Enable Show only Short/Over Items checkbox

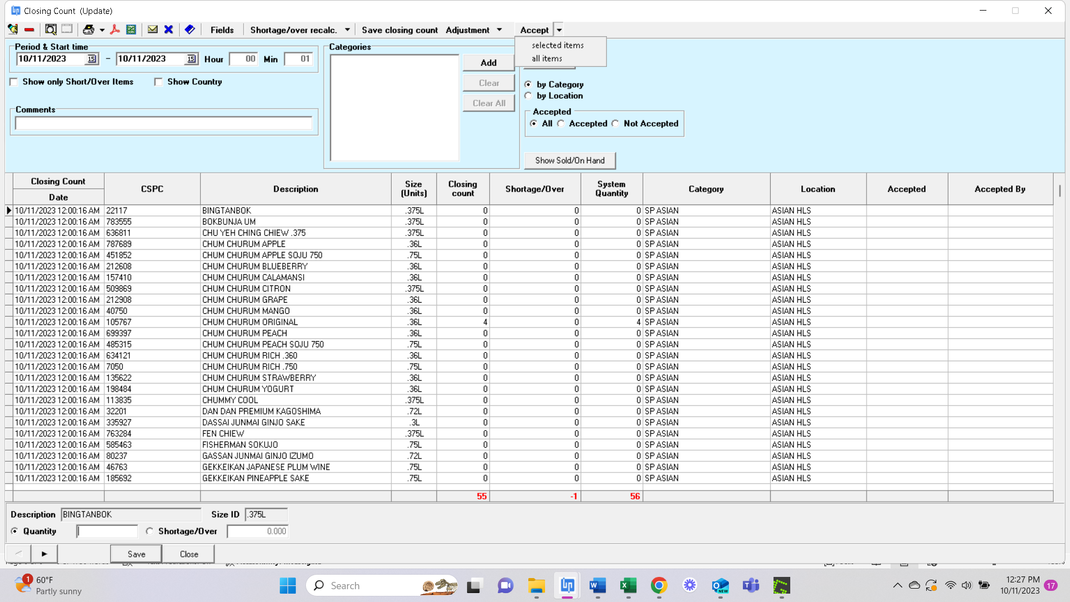(14, 82)
